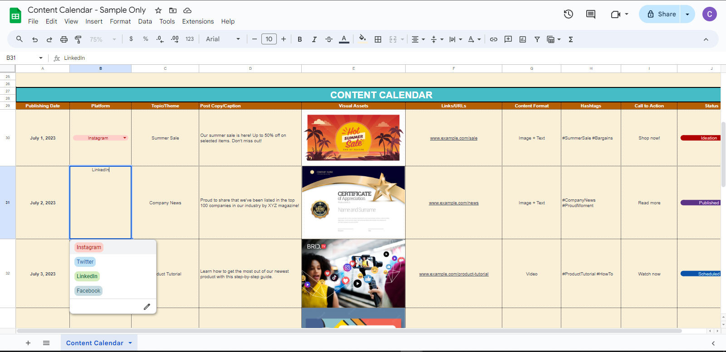Click the Share button
Screen dimensions: 726x352
661,14
